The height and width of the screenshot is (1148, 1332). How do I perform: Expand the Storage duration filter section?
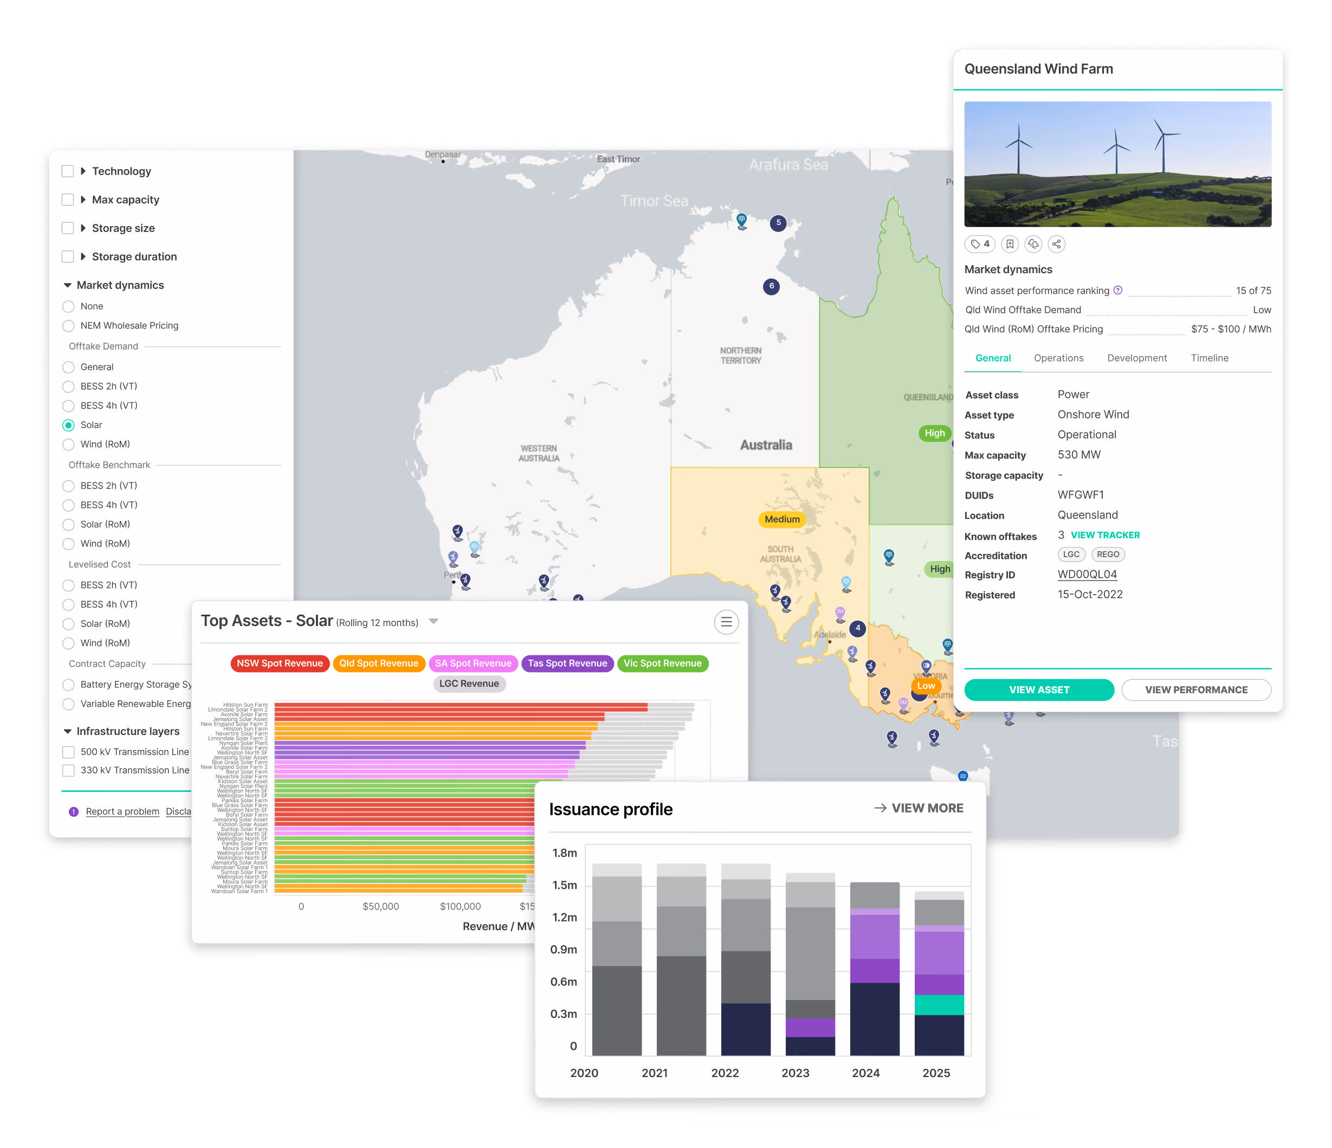pyautogui.click(x=83, y=256)
